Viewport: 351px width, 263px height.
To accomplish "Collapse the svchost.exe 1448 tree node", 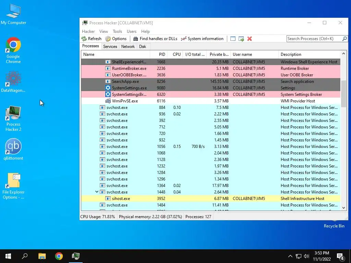I will point(97,192).
